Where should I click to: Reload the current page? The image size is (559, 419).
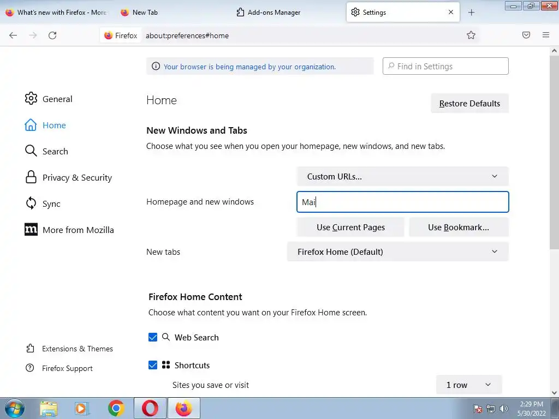[52, 35]
